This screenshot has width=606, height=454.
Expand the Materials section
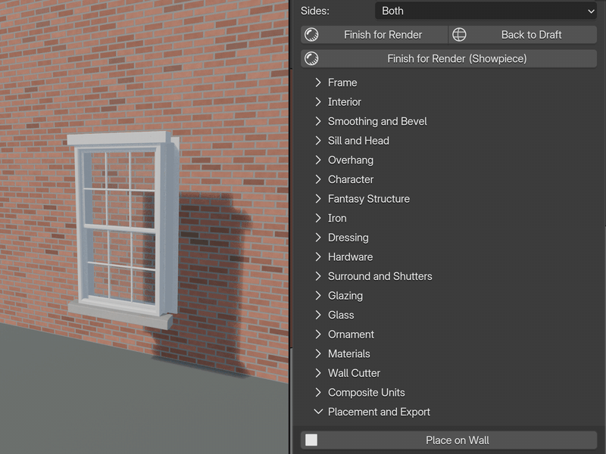(318, 353)
